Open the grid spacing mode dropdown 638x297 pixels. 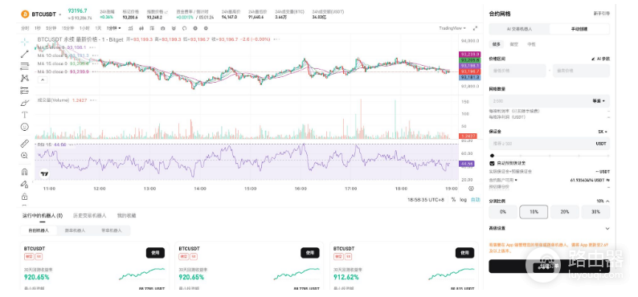point(599,101)
